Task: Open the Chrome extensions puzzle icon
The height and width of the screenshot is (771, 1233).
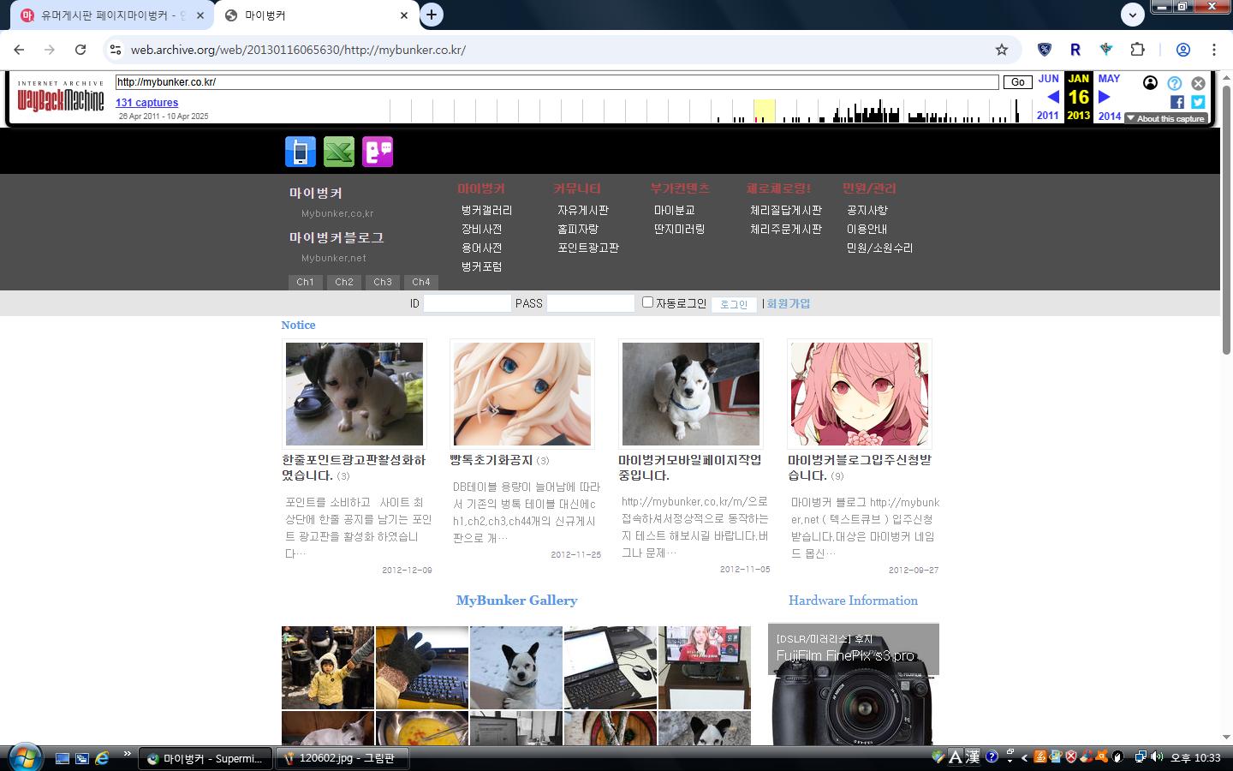Action: pos(1137,50)
